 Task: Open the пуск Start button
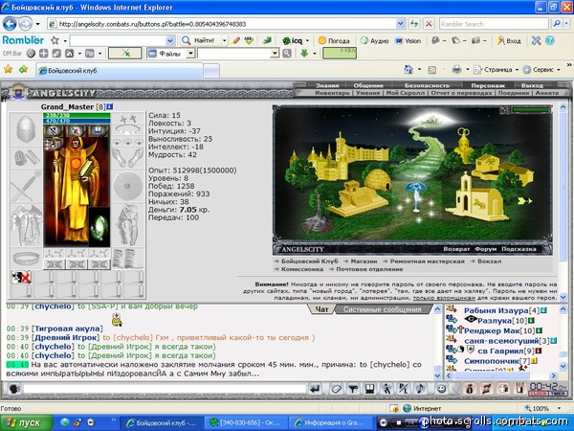27,422
